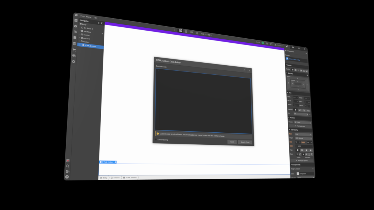Select tablet breakpoint view
Viewport: 374px width, 210px height.
[x=186, y=31]
